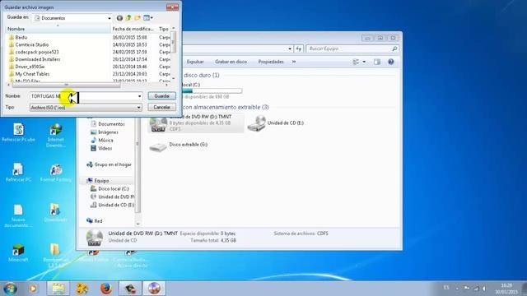Open Explorer help icon
The image size is (527, 296).
(x=391, y=62)
